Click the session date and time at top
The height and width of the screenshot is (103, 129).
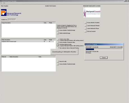point(92,6)
